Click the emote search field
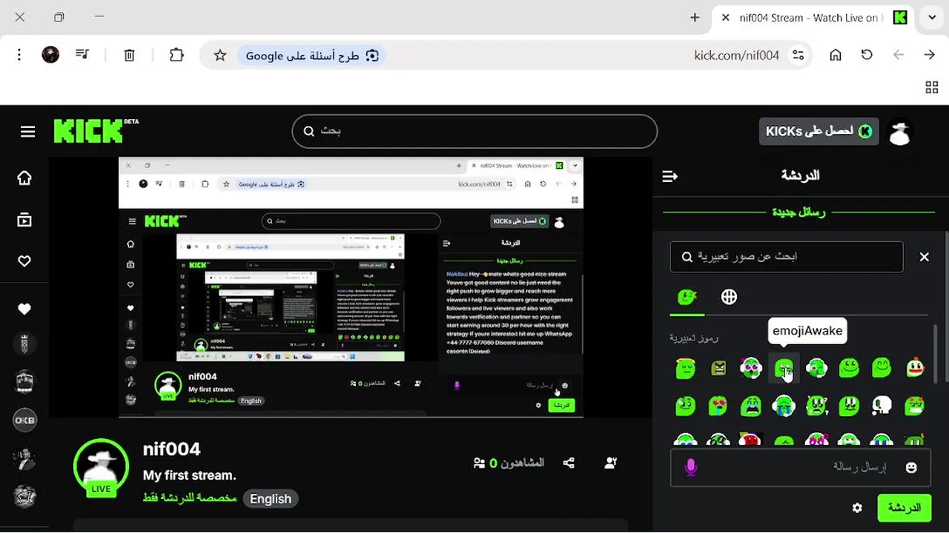 coord(787,257)
